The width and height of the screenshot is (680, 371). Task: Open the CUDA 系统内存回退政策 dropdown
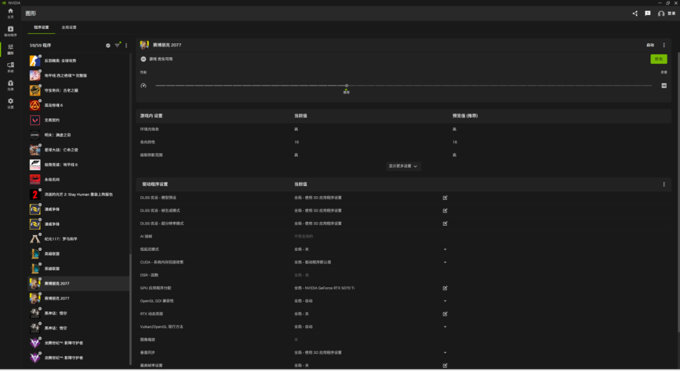click(445, 262)
